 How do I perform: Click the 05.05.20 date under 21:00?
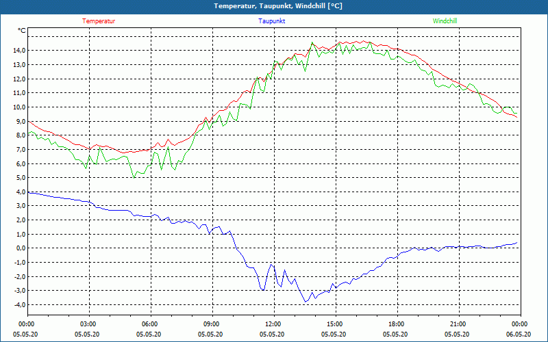tap(457, 334)
